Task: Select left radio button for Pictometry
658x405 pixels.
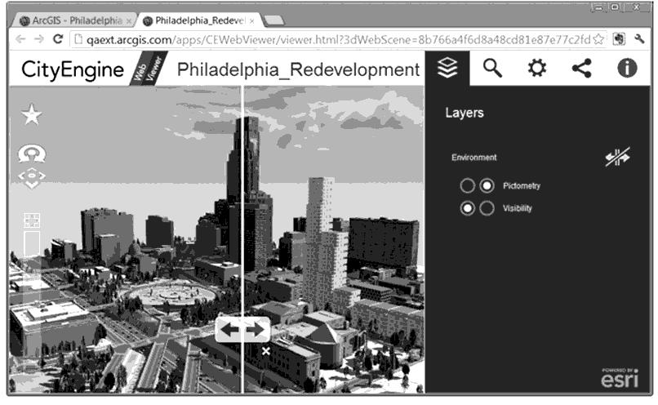Action: (x=467, y=185)
